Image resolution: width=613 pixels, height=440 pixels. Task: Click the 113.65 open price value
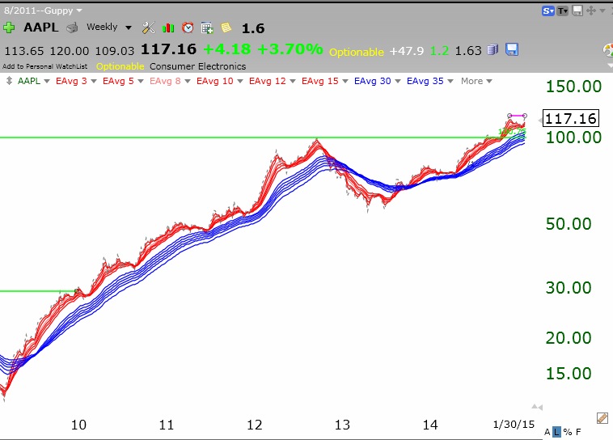23,51
